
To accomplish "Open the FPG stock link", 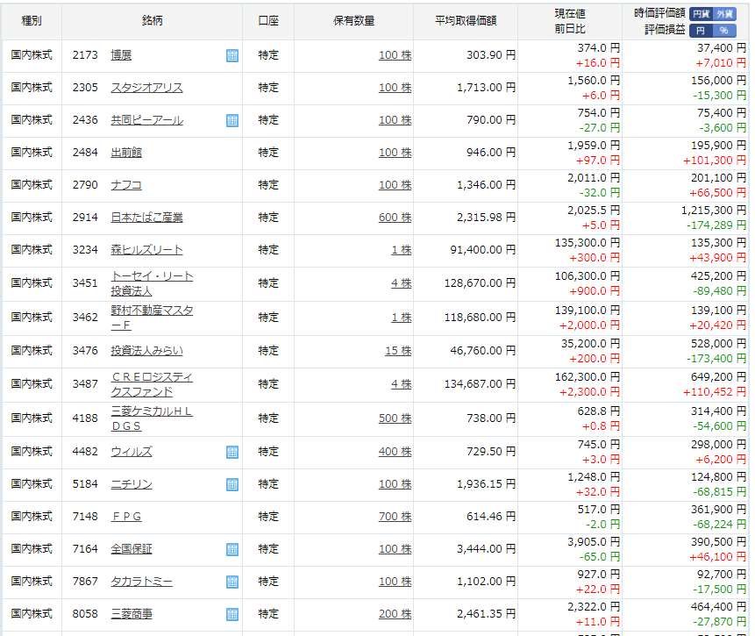I will point(126,517).
